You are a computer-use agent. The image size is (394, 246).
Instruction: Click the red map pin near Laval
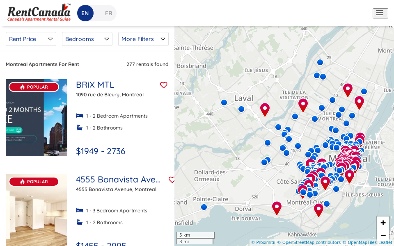[265, 109]
